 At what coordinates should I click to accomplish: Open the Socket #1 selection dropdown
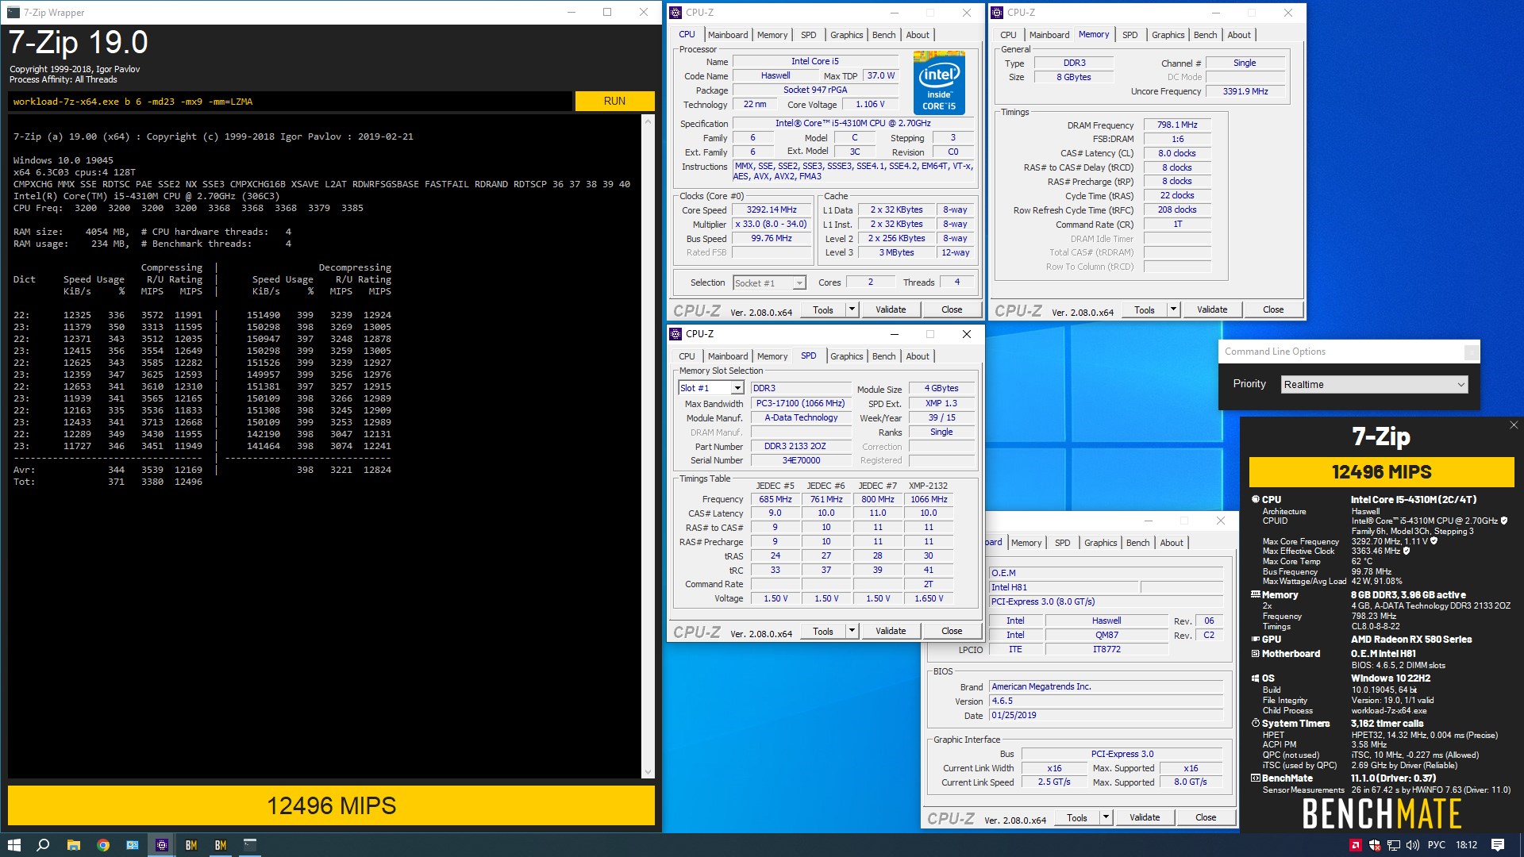tap(769, 282)
